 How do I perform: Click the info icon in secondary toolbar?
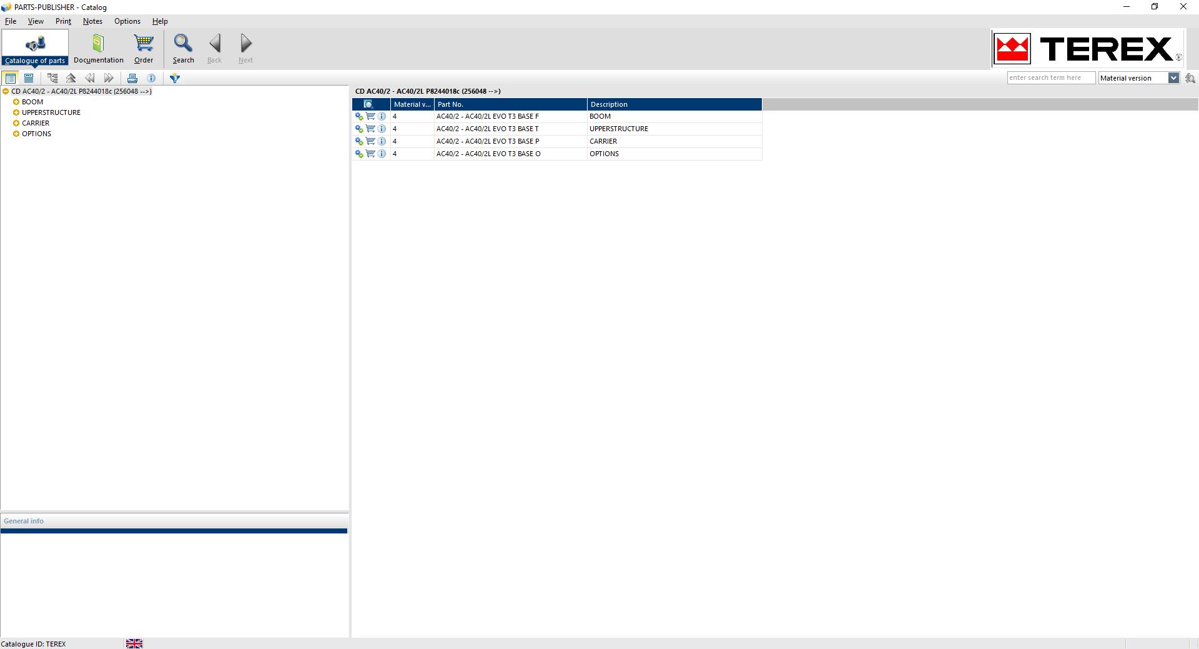[151, 78]
